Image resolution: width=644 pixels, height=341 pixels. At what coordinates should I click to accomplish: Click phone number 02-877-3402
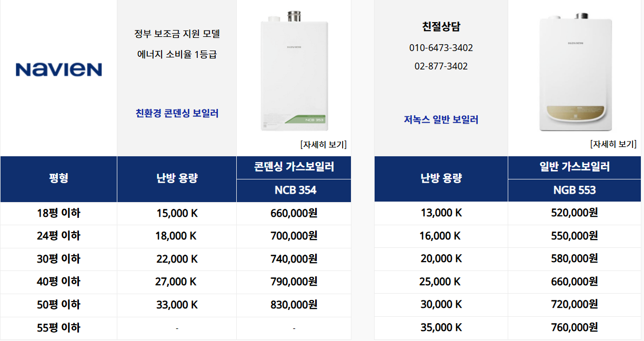click(441, 66)
